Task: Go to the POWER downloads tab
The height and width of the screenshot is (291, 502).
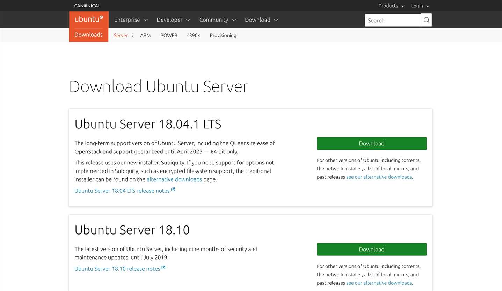Action: [x=169, y=35]
